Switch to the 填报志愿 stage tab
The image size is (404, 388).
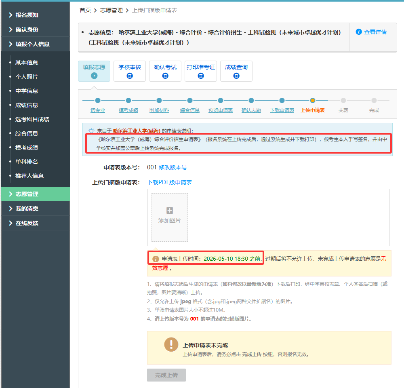[94, 71]
